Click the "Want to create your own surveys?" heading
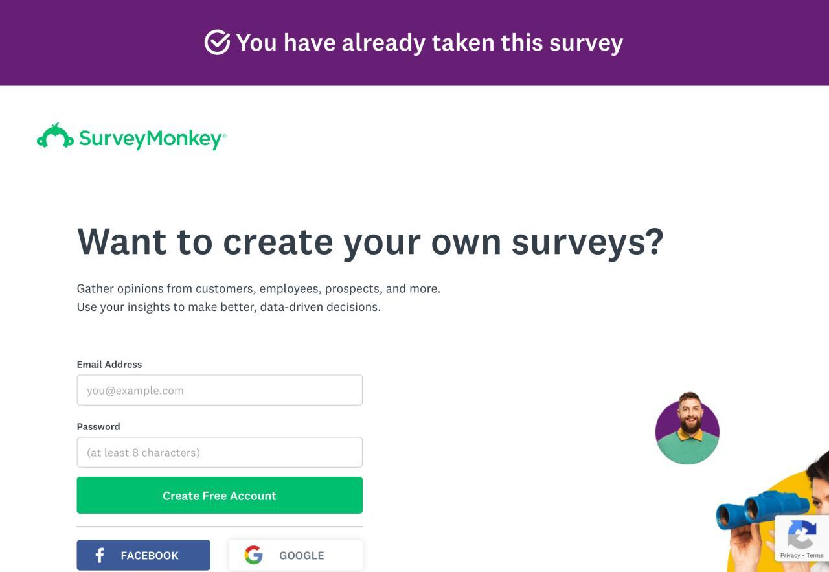This screenshot has width=829, height=572. point(370,242)
